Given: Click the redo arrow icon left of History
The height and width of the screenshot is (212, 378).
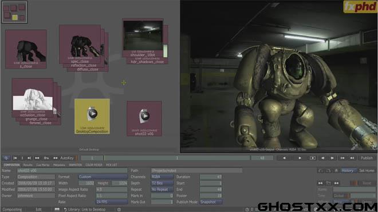Looking at the screenshot, I should click(328, 171).
